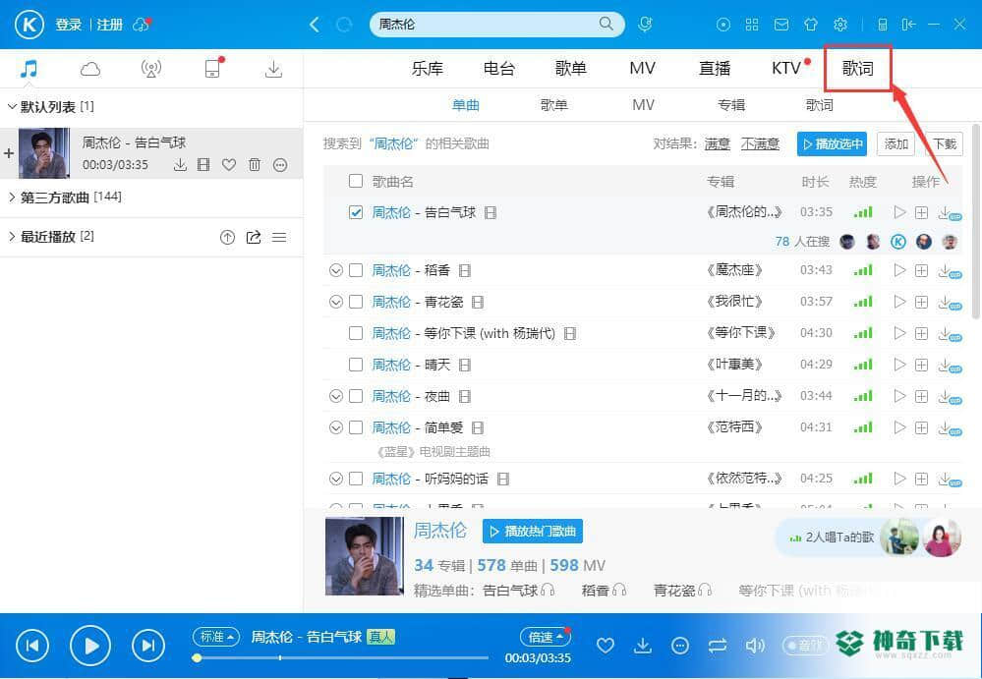Screen dimensions: 982x679
Task: Download current song from player bar
Action: 643,645
